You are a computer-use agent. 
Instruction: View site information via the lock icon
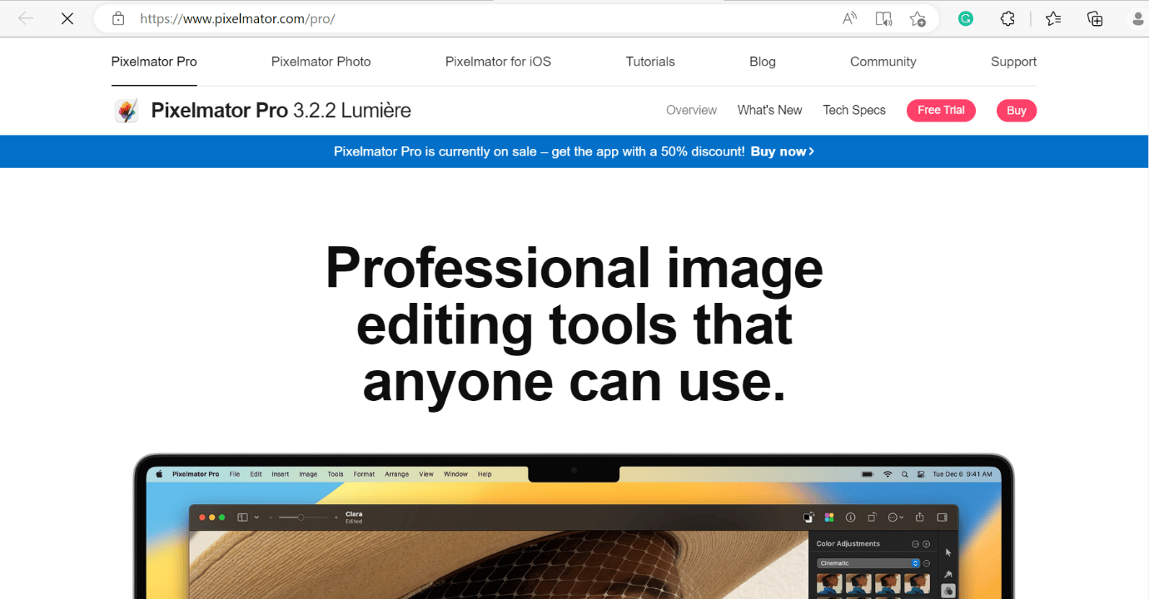pyautogui.click(x=118, y=18)
